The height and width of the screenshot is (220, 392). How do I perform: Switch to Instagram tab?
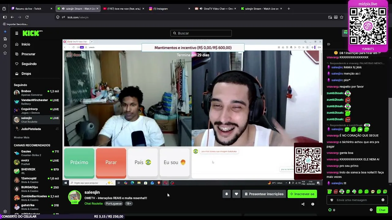pos(169,9)
